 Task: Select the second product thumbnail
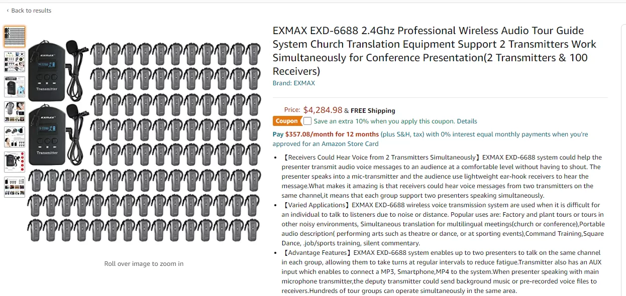point(15,61)
